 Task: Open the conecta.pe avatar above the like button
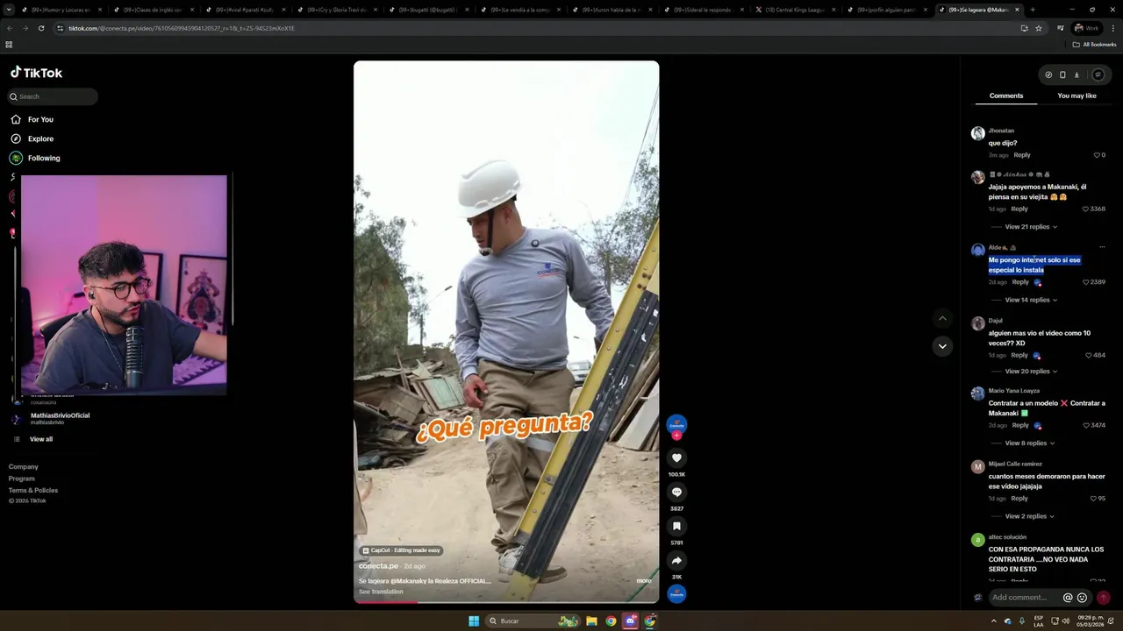676,424
